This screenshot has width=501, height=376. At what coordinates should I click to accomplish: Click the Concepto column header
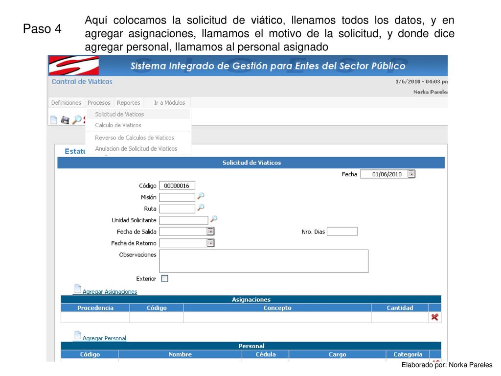pyautogui.click(x=277, y=308)
